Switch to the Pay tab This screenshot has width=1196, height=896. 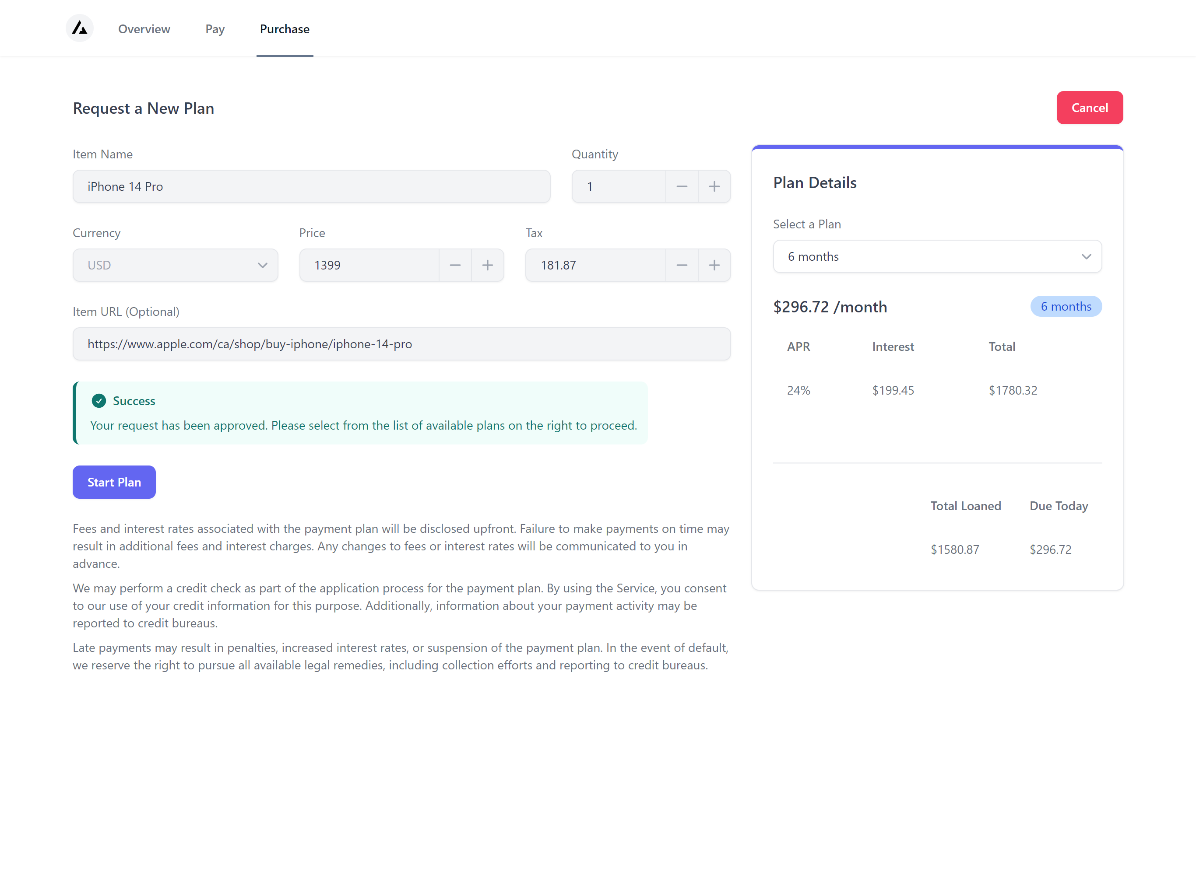[x=215, y=29]
